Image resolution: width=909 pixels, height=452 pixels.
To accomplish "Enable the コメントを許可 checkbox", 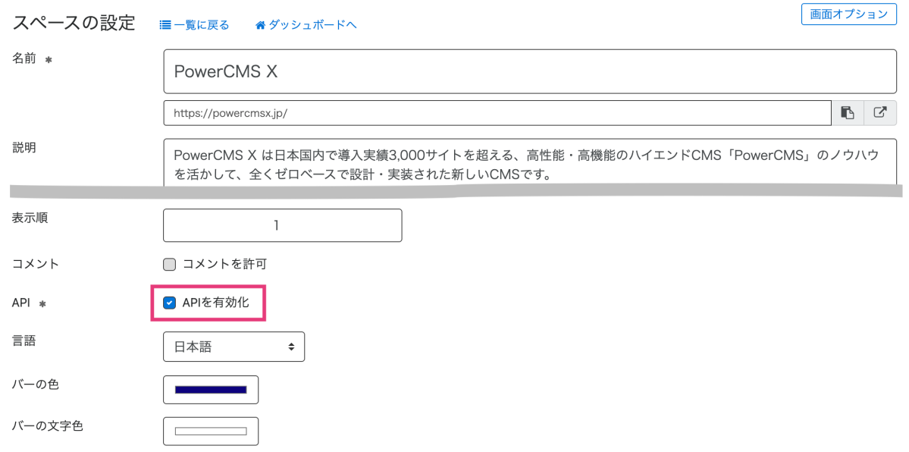I will pyautogui.click(x=169, y=265).
